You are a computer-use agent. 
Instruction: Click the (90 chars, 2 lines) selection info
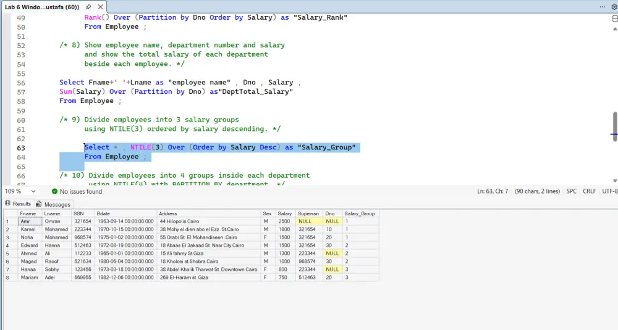pyautogui.click(x=537, y=191)
